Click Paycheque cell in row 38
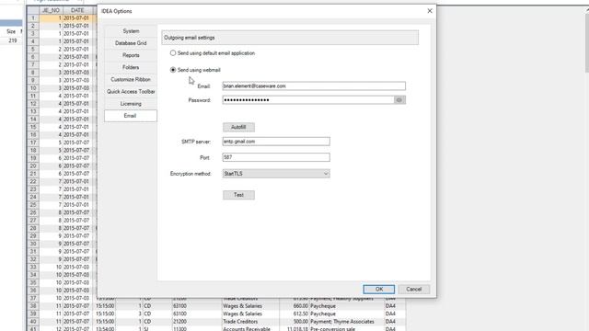589x331 pixels. 346,306
